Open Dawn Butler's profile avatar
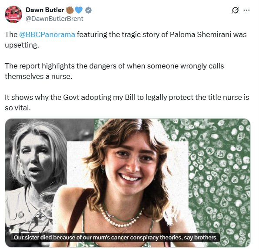Image resolution: width=259 pixels, height=249 pixels. coord(13,14)
